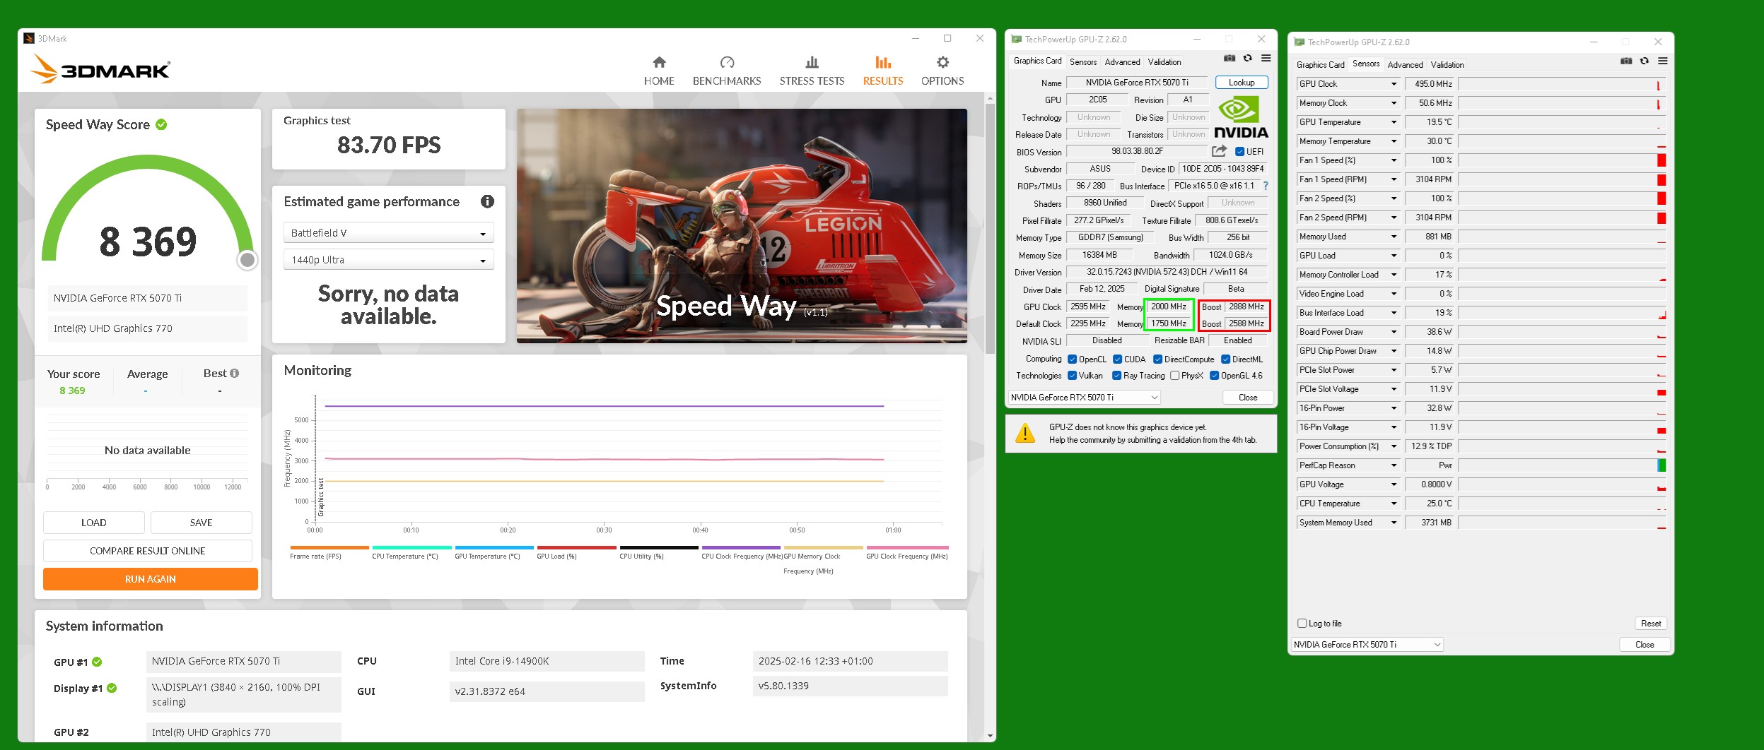Screen dimensions: 1764x750
Task: Toggle the PhysX checkbox
Action: pos(1175,376)
